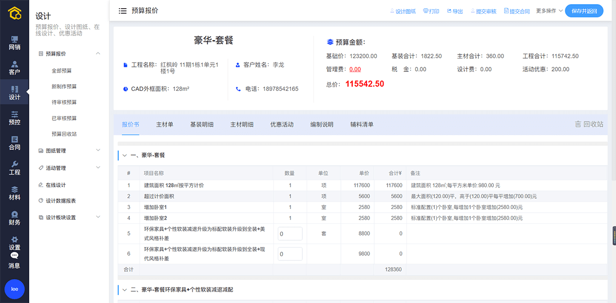The width and height of the screenshot is (616, 303).
Task: Open the 财务 sidebar module
Action: (x=14, y=218)
